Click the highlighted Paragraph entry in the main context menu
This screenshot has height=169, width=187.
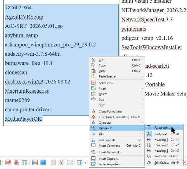pos(117,128)
